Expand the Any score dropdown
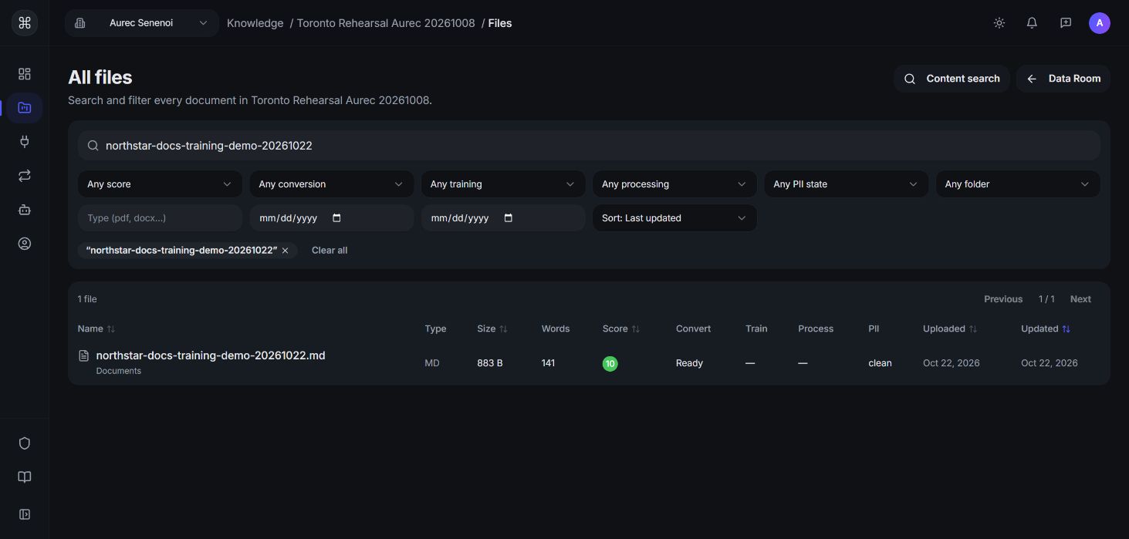This screenshot has width=1129, height=539. (160, 184)
